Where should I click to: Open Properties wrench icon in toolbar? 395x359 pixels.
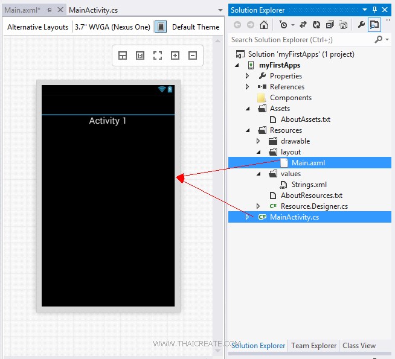click(361, 25)
